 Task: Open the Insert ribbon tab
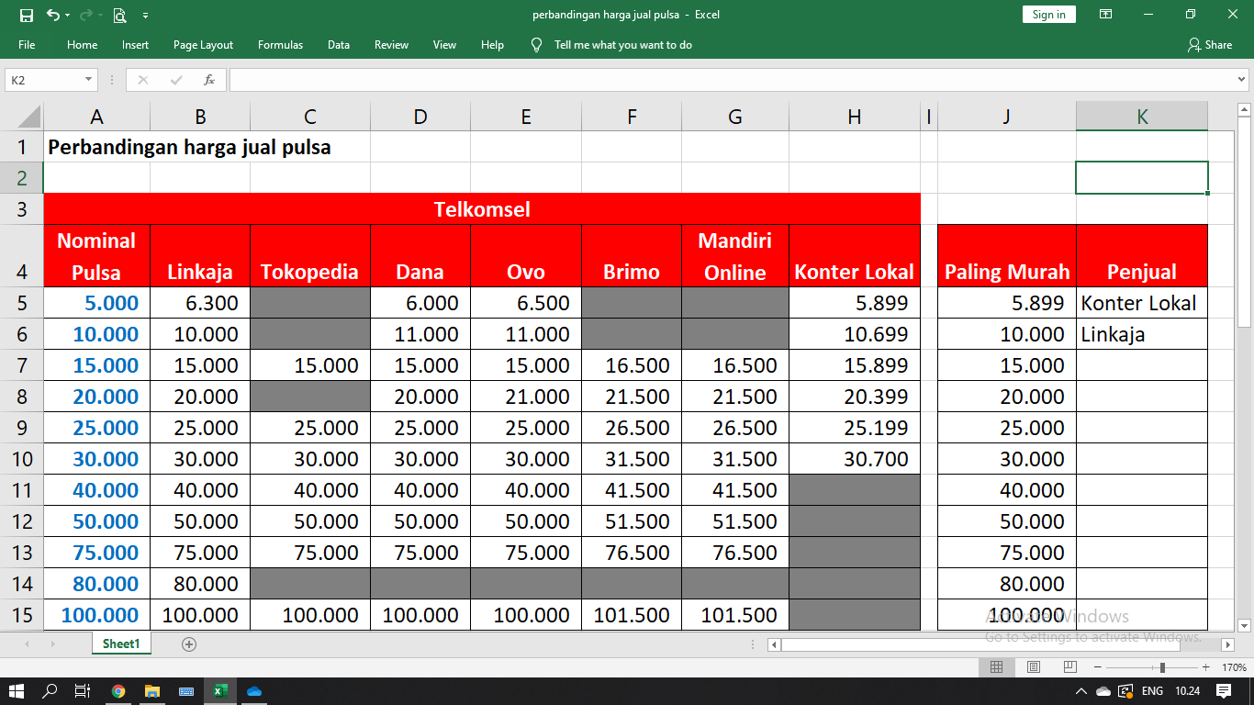coord(135,45)
